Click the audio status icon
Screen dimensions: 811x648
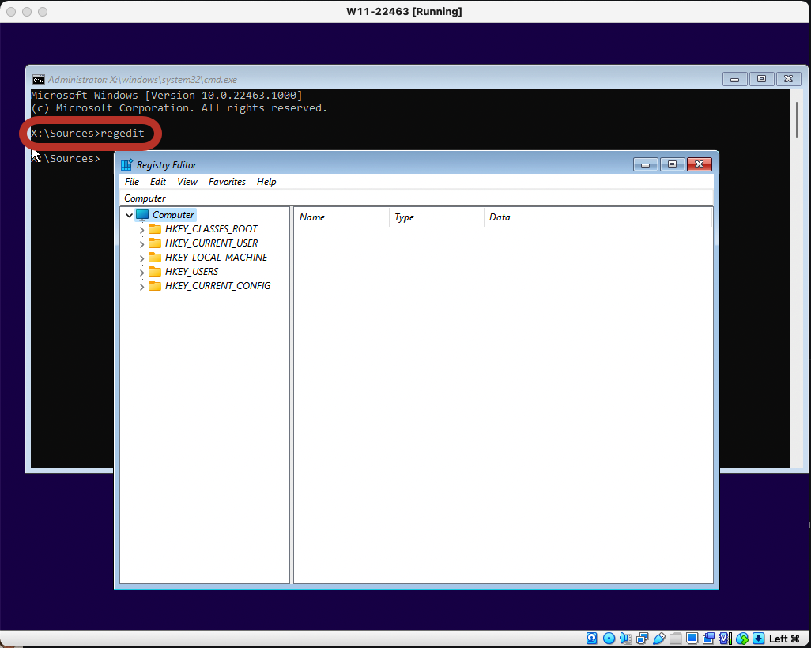pyautogui.click(x=625, y=639)
